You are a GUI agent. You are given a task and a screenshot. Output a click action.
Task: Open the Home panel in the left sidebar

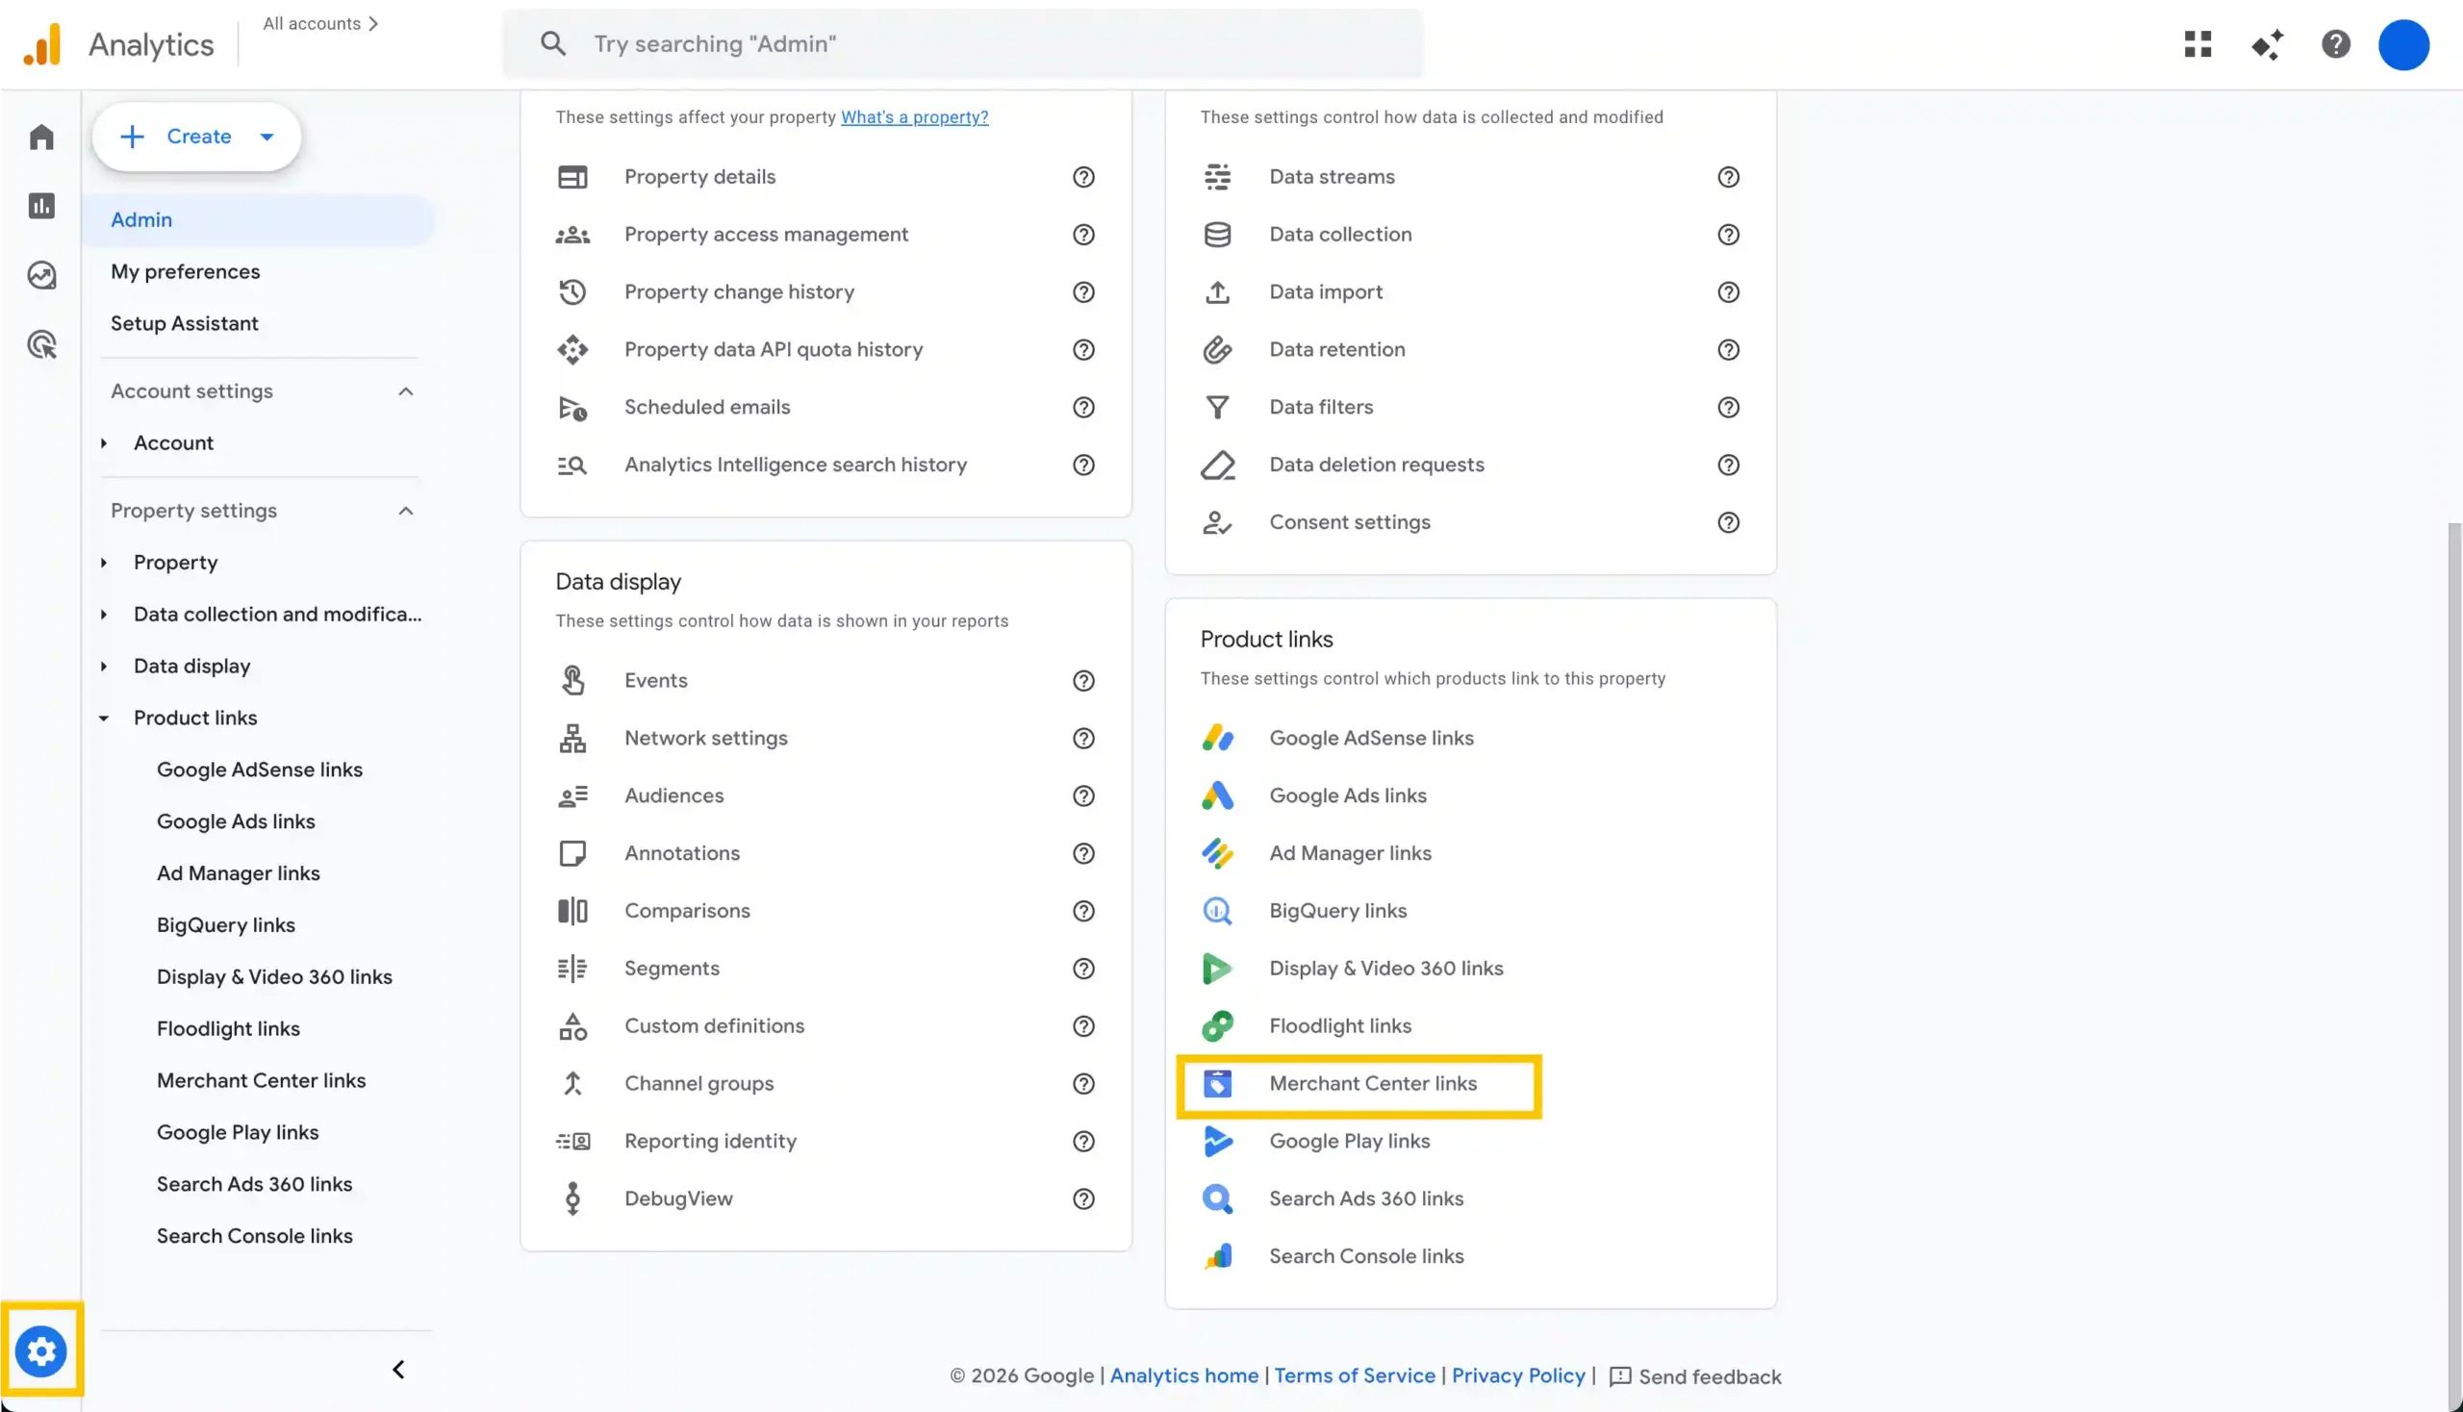coord(40,136)
